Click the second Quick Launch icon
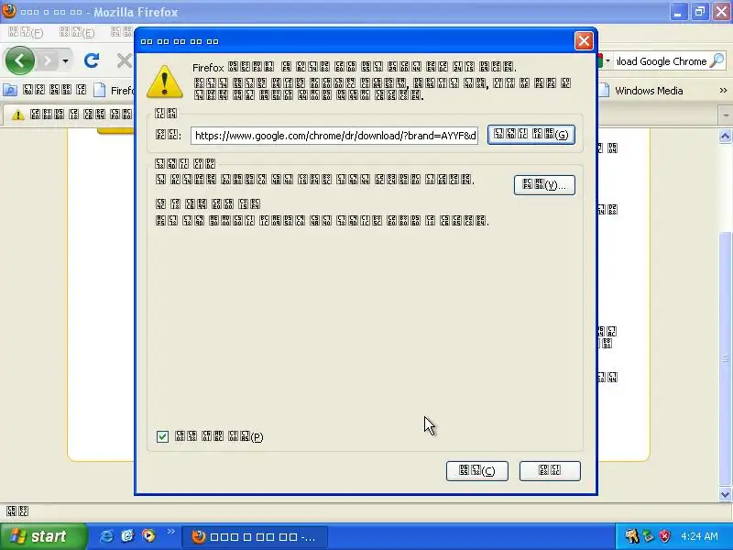The height and width of the screenshot is (550, 733). pyautogui.click(x=127, y=536)
